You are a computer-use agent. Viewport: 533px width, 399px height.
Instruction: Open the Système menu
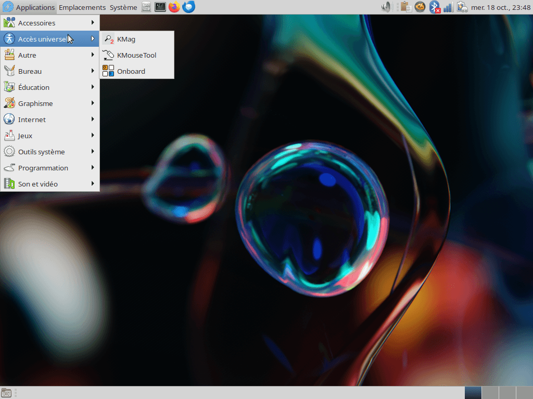pyautogui.click(x=123, y=7)
